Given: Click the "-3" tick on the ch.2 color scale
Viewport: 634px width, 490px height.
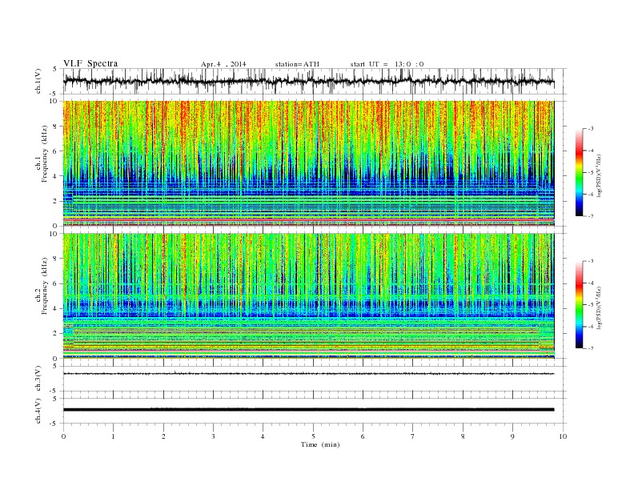Looking at the screenshot, I should pyautogui.click(x=590, y=261).
